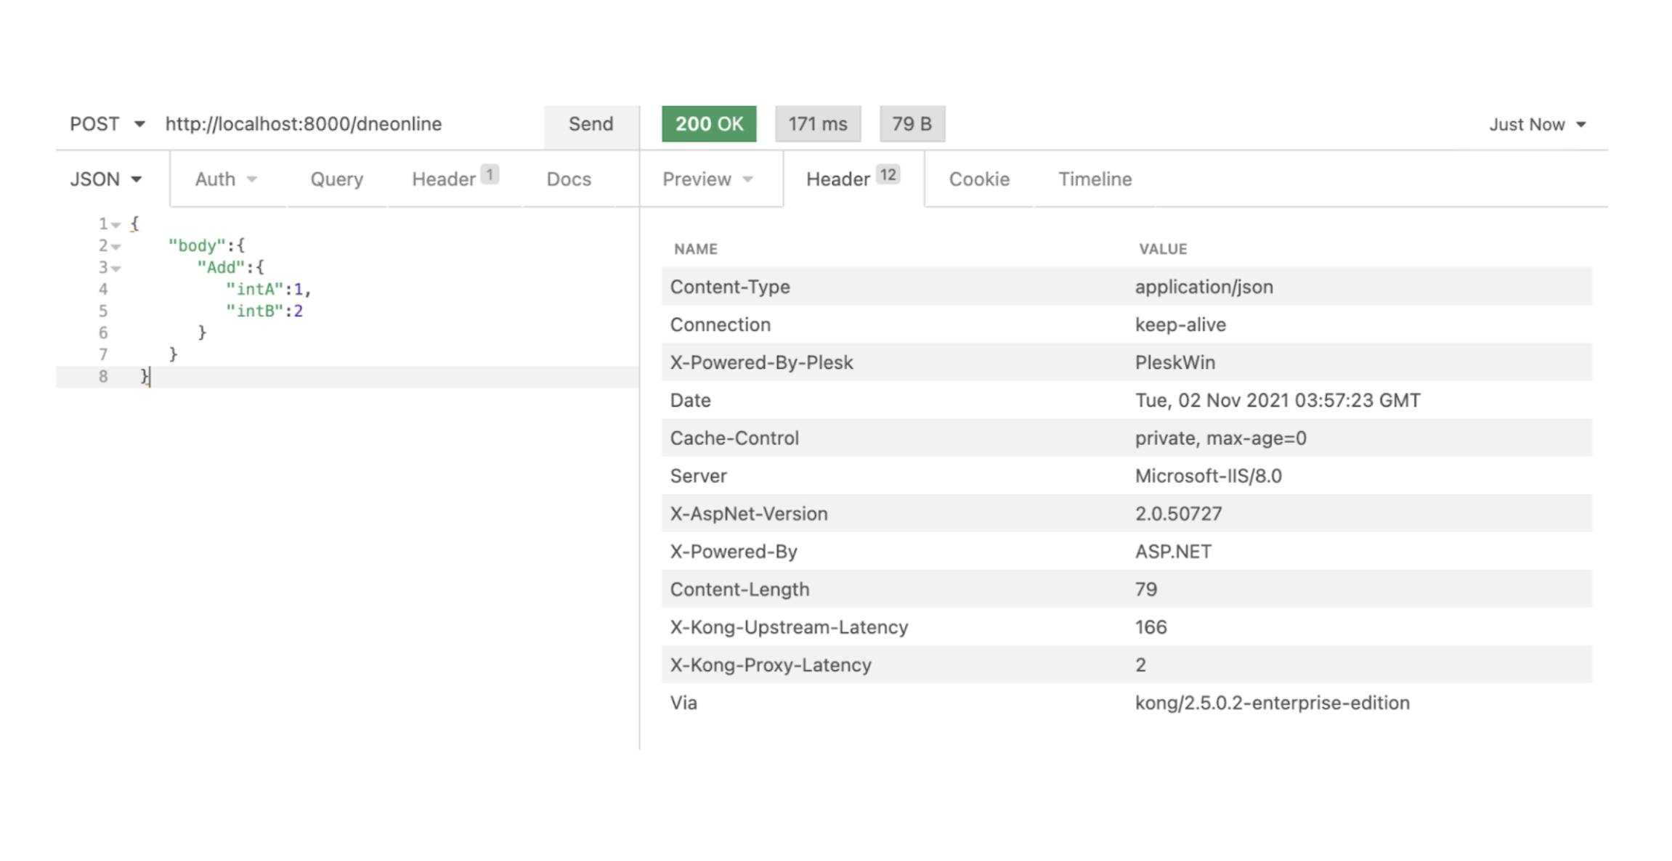The height and width of the screenshot is (861, 1672).
Task: Click the 171 ms response time badge
Action: [x=817, y=123]
